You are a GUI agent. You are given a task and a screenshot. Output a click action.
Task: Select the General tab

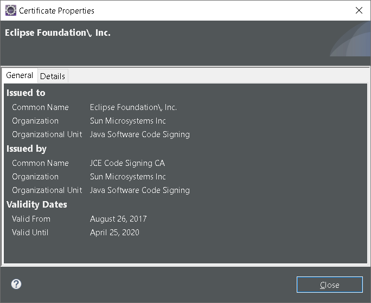coord(20,75)
